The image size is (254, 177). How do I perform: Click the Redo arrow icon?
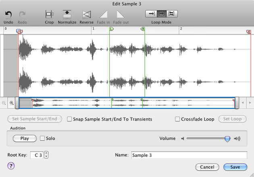pyautogui.click(x=22, y=14)
